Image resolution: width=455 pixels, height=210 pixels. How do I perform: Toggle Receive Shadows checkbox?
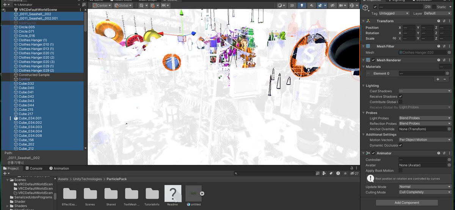[400, 97]
